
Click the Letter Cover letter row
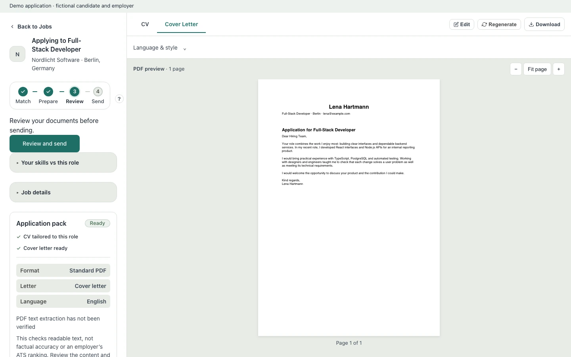pyautogui.click(x=63, y=286)
